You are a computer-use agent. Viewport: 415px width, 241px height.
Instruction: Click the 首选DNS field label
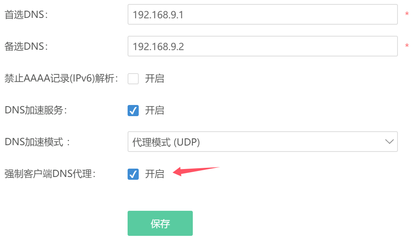26,15
